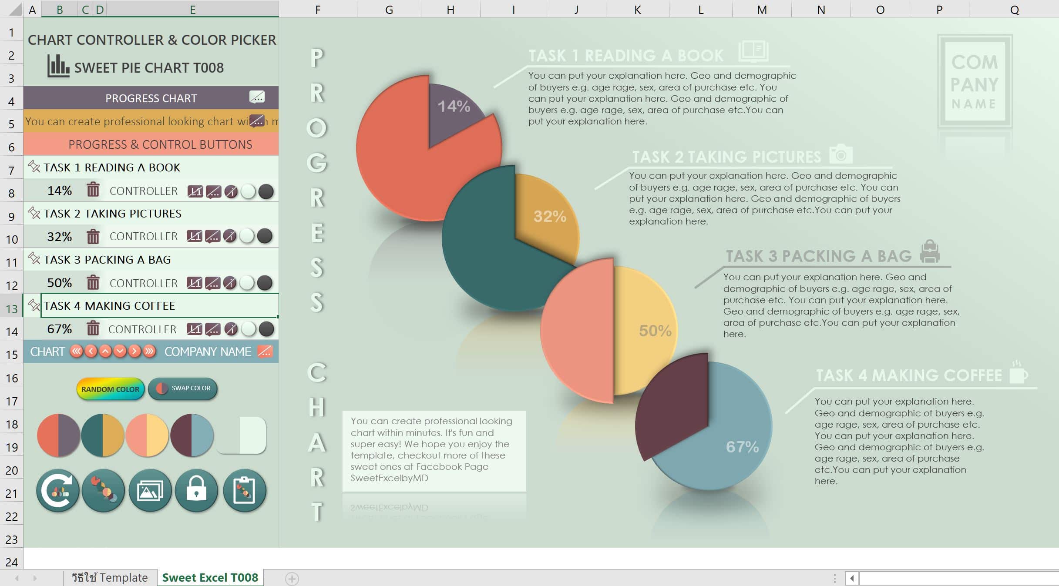
Task: Toggle the dark circle controller for Task 3
Action: pyautogui.click(x=267, y=282)
